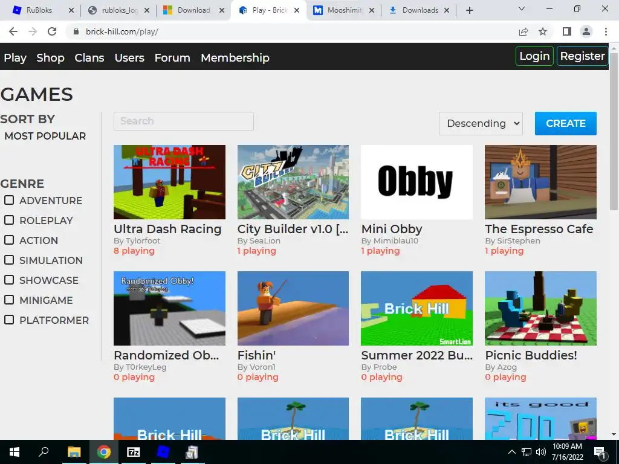Sort games by Most Popular
619x464 pixels.
[x=45, y=136]
